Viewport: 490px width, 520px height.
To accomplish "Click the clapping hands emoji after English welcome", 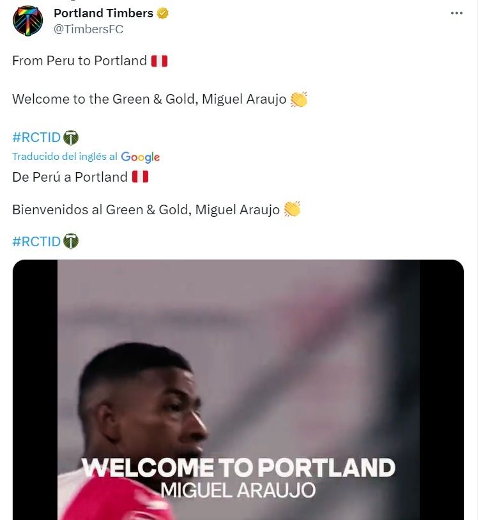I will coord(298,100).
